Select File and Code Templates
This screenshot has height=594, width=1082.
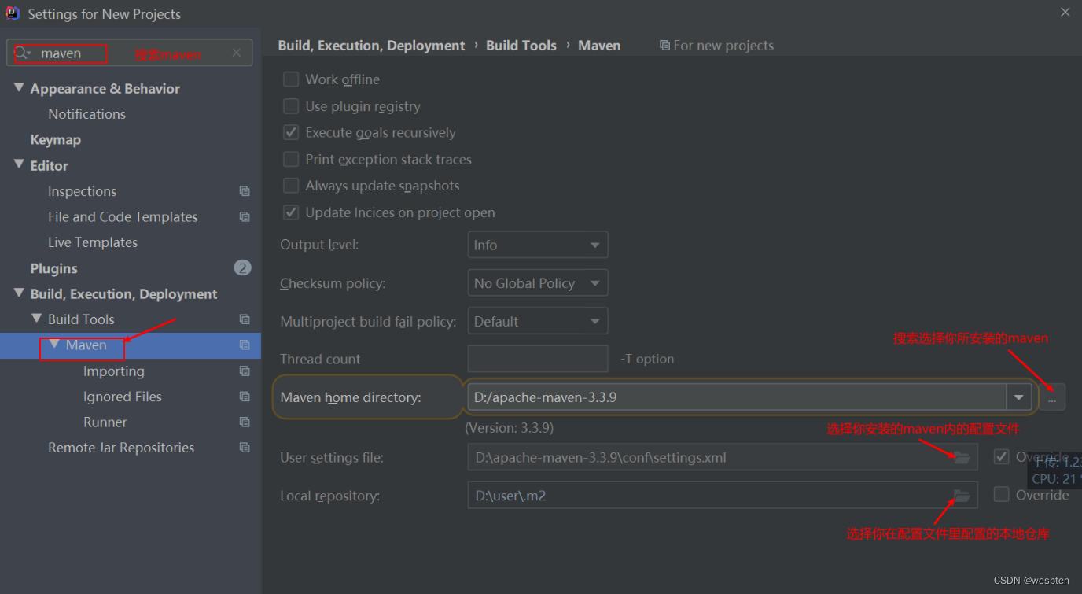click(123, 216)
